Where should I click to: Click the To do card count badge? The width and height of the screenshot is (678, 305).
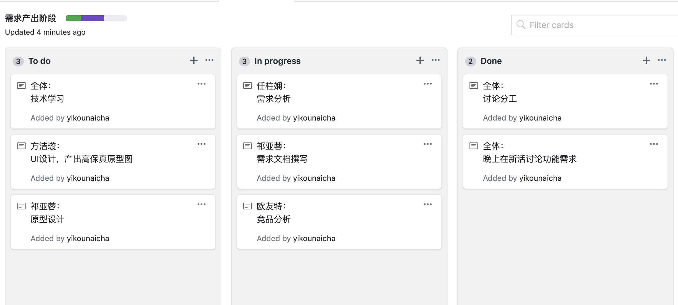pos(18,61)
